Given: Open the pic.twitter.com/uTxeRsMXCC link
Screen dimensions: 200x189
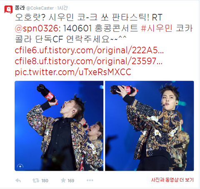Looking at the screenshot, I should coord(73,72).
